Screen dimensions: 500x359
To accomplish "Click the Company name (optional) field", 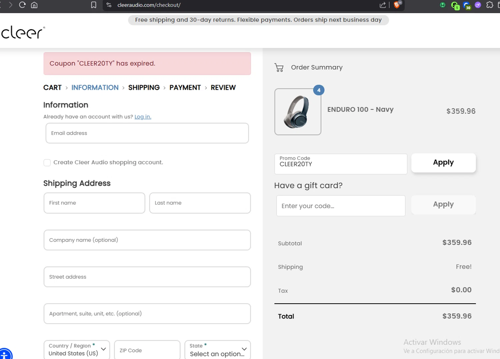I will [147, 240].
